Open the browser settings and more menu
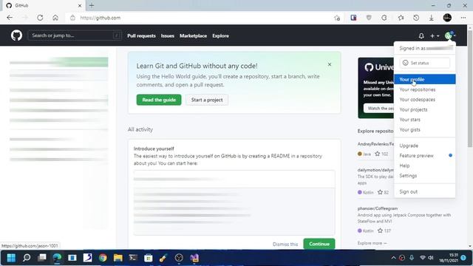The width and height of the screenshot is (473, 266). pyautogui.click(x=463, y=18)
